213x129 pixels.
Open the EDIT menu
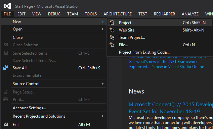click(x=21, y=14)
